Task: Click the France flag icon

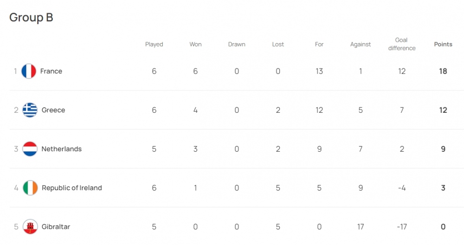Action: click(29, 71)
